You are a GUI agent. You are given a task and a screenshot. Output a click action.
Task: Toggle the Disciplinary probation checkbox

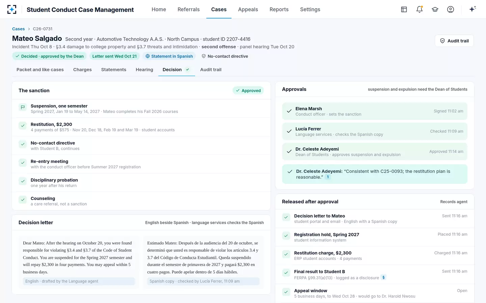[23, 181]
